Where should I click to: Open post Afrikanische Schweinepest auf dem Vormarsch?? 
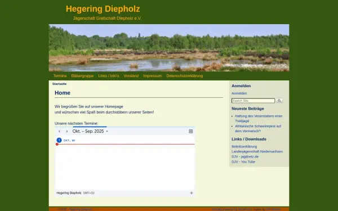(x=258, y=128)
